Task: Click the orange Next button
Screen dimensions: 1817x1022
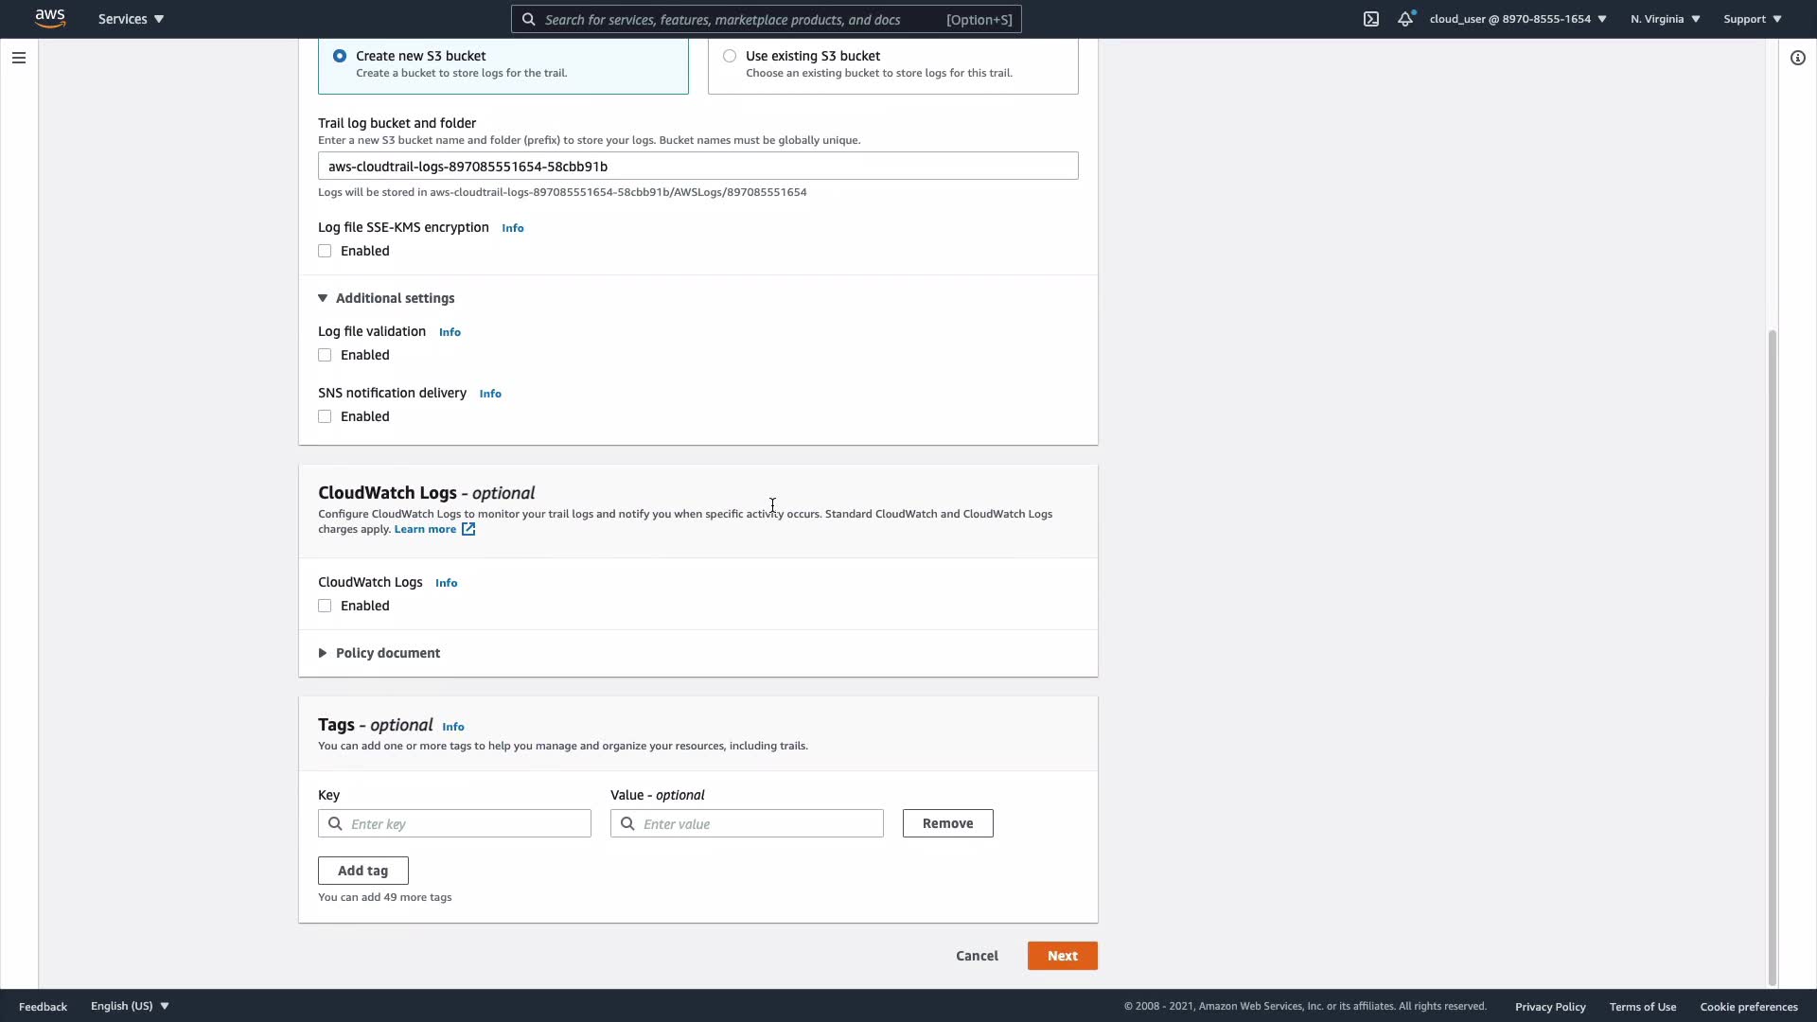Action: (1062, 956)
